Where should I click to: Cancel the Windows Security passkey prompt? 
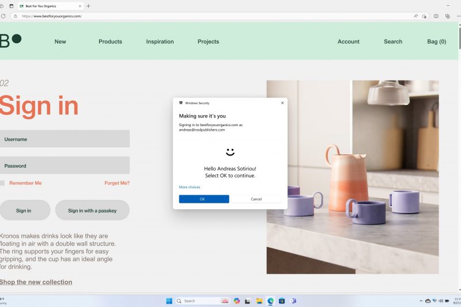(256, 199)
